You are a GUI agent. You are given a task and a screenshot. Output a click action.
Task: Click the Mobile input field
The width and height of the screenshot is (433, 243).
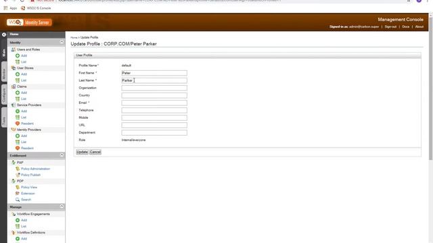pos(154,117)
